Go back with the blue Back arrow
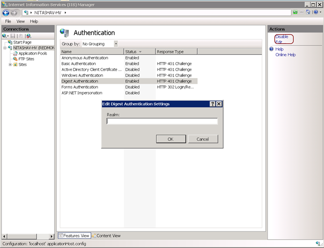This screenshot has height=248, width=324. click(x=6, y=13)
